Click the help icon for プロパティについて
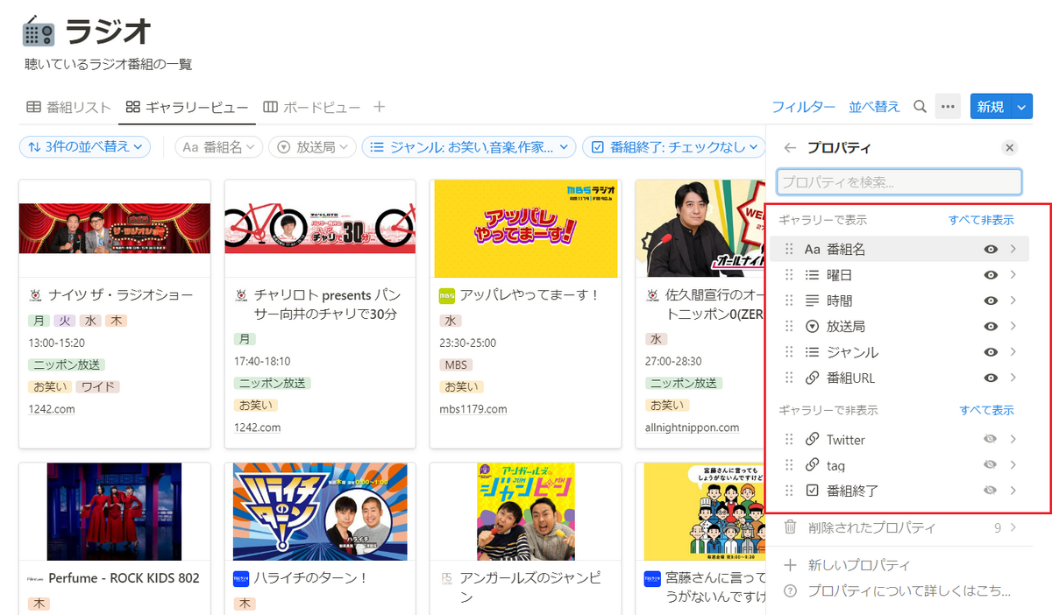The width and height of the screenshot is (1052, 615). 790,591
